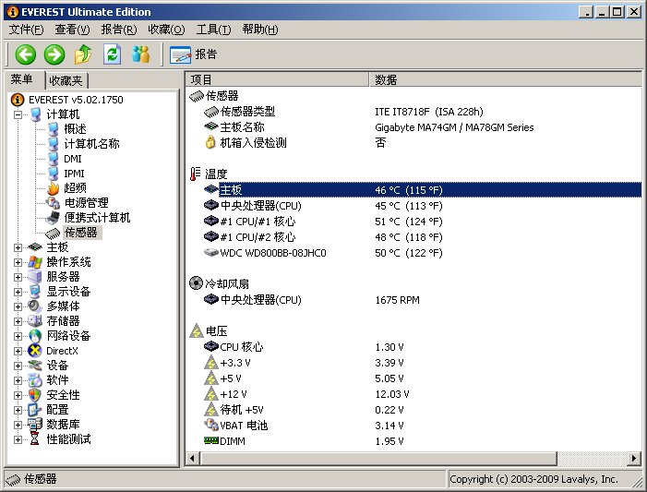Click the two-people users toolbar icon

click(140, 54)
